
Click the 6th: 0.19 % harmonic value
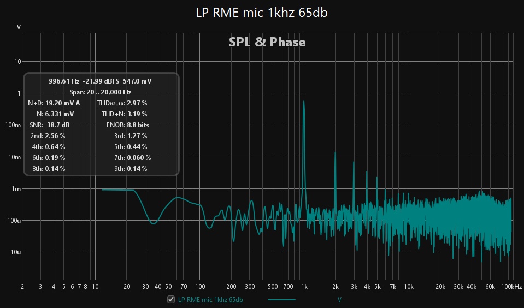tap(49, 158)
